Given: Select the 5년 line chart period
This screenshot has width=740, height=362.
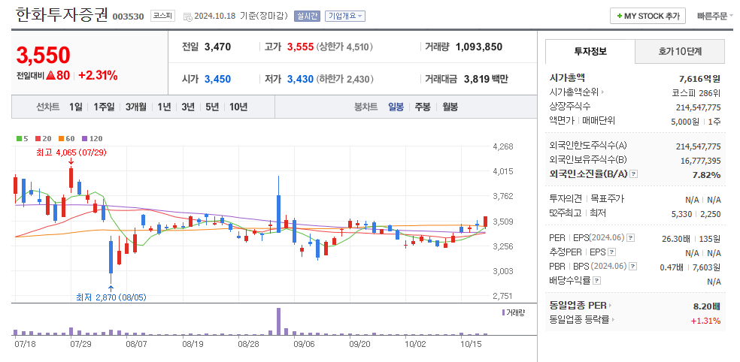Looking at the screenshot, I should coord(212,107).
